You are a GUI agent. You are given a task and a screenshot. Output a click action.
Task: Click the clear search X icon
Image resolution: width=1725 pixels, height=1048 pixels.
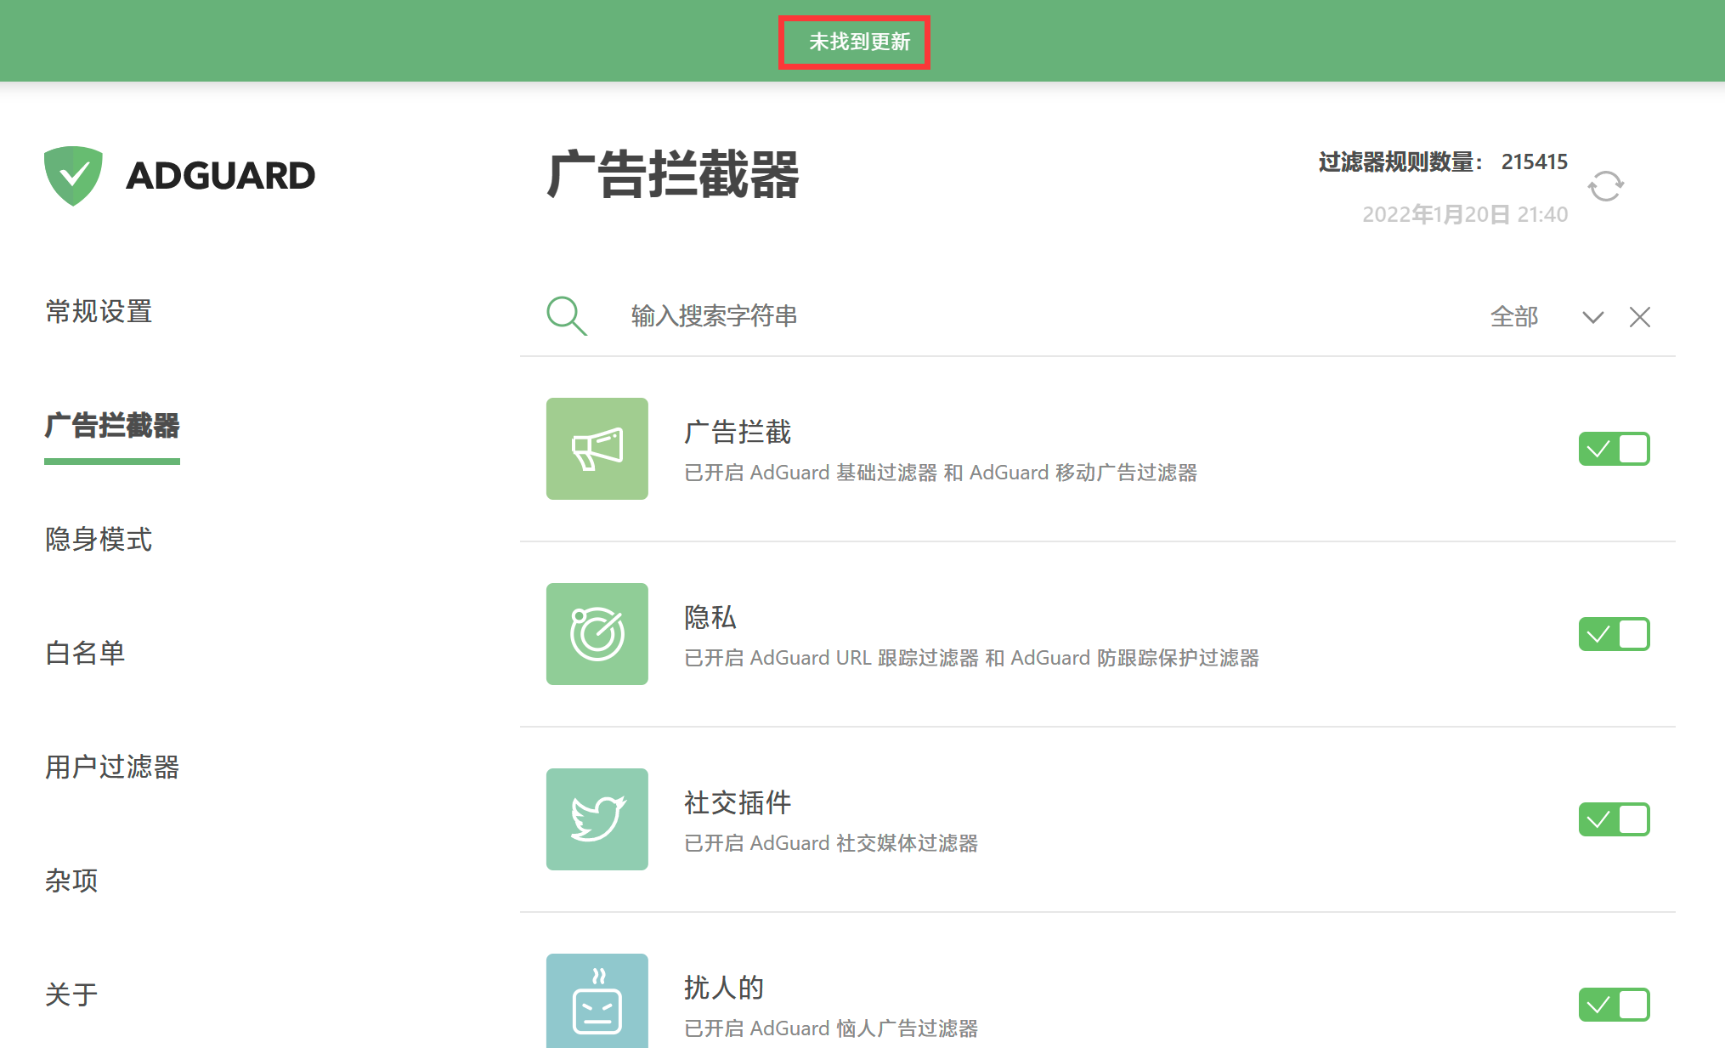[1639, 316]
